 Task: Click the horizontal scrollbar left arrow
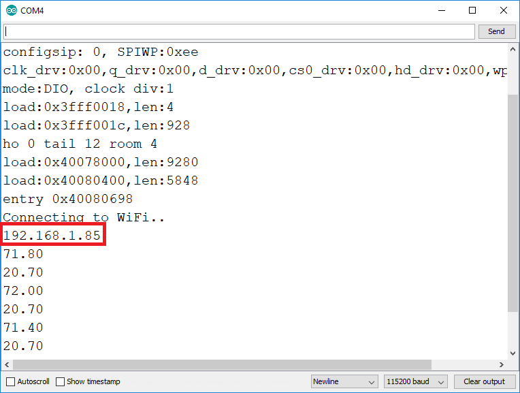coord(7,364)
